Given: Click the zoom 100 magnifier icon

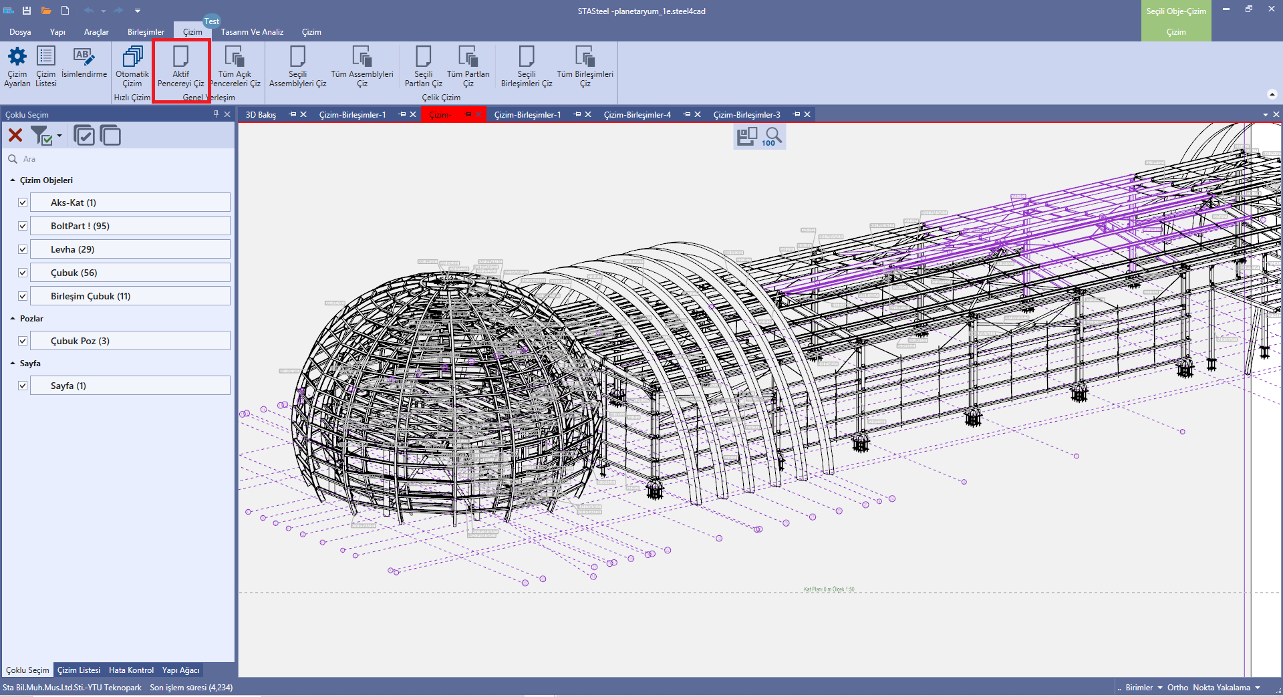Looking at the screenshot, I should (772, 136).
